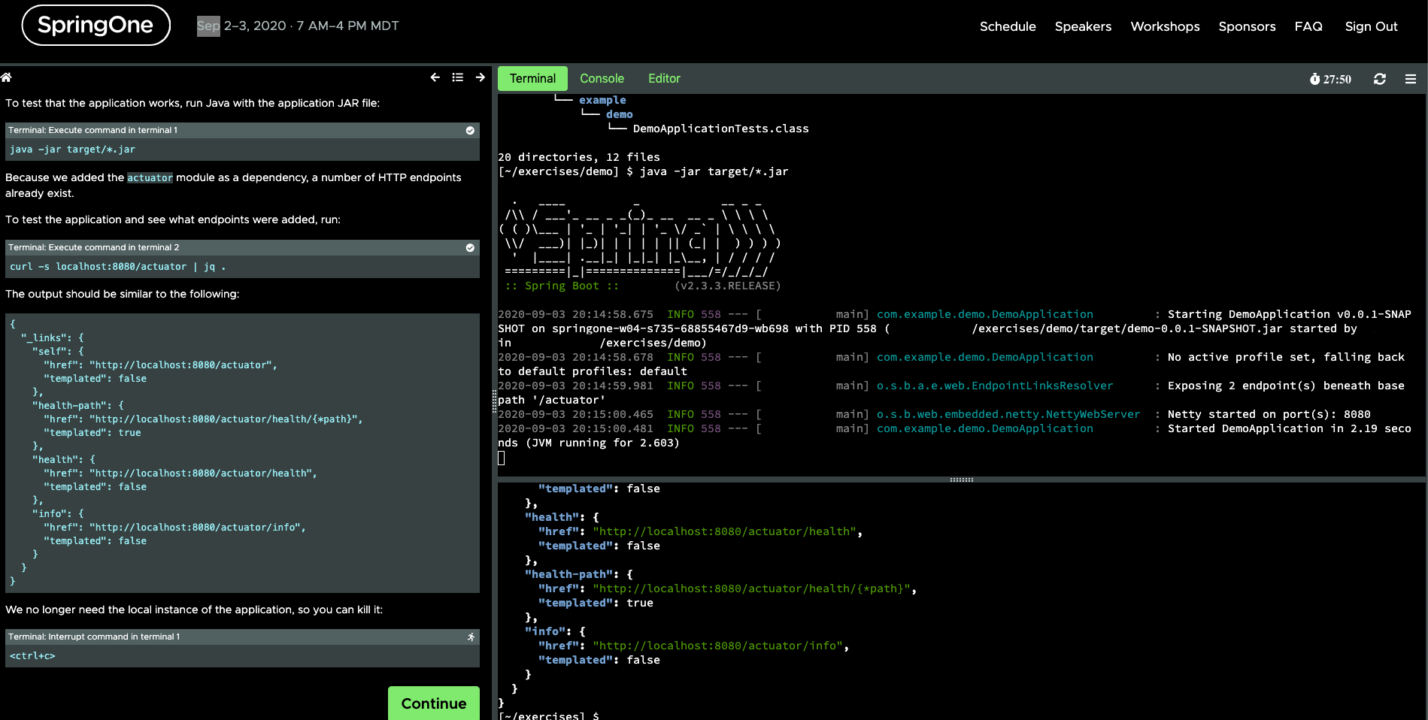The height and width of the screenshot is (720, 1428).
Task: Click the home icon in workshop panel
Action: pyautogui.click(x=7, y=77)
